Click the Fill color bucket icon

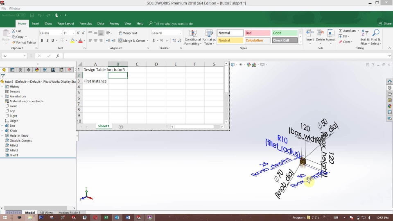coord(72,41)
